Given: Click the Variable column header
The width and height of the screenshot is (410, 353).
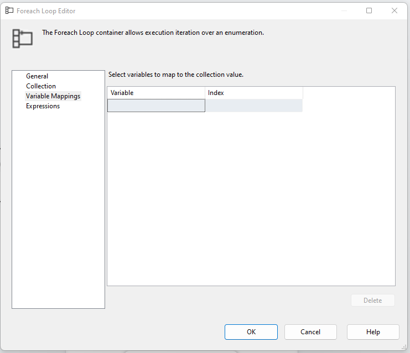Looking at the screenshot, I should 155,93.
